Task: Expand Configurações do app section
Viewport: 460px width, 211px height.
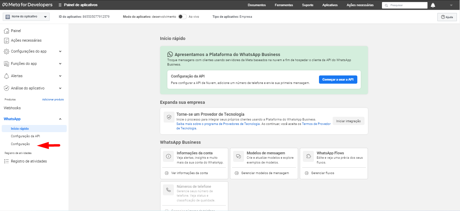Action: click(x=60, y=51)
